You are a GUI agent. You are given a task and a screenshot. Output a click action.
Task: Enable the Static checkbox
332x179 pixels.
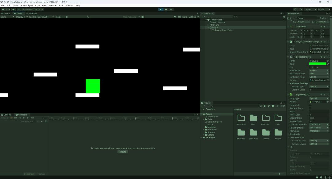(318, 18)
